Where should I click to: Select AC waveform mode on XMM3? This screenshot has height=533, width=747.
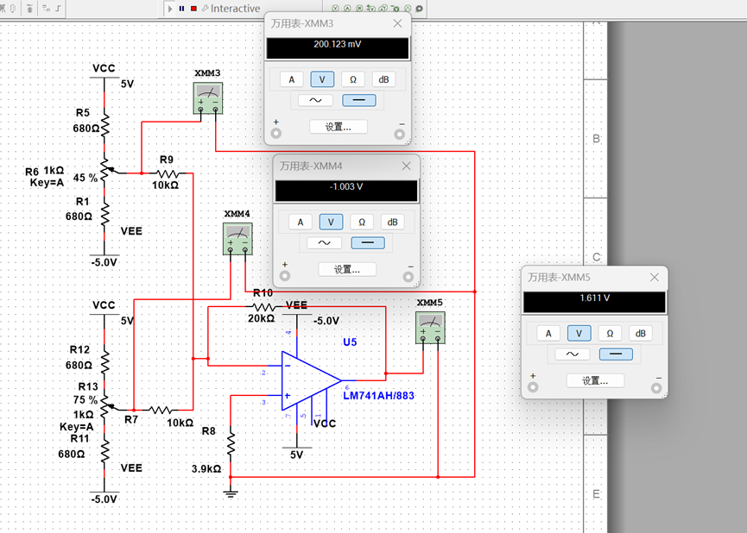pos(315,100)
